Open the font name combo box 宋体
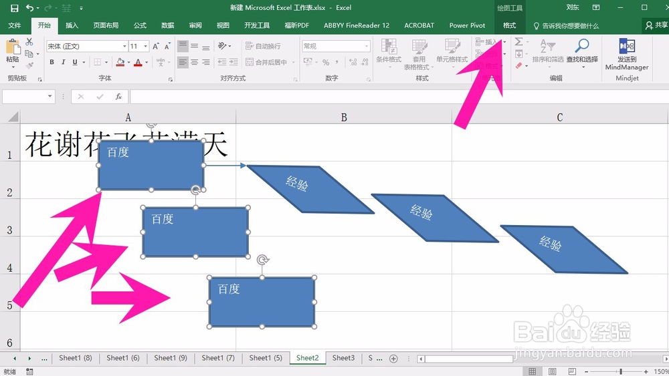Viewport: 669px width, 376px height. 87,46
